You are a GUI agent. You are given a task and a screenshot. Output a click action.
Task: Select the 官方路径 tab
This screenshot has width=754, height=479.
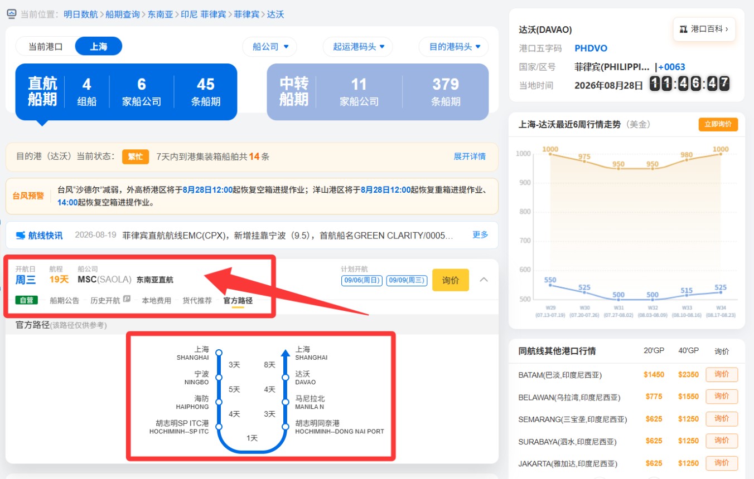tap(238, 301)
